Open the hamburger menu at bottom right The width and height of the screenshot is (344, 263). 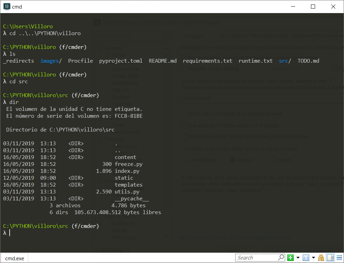(x=339, y=257)
